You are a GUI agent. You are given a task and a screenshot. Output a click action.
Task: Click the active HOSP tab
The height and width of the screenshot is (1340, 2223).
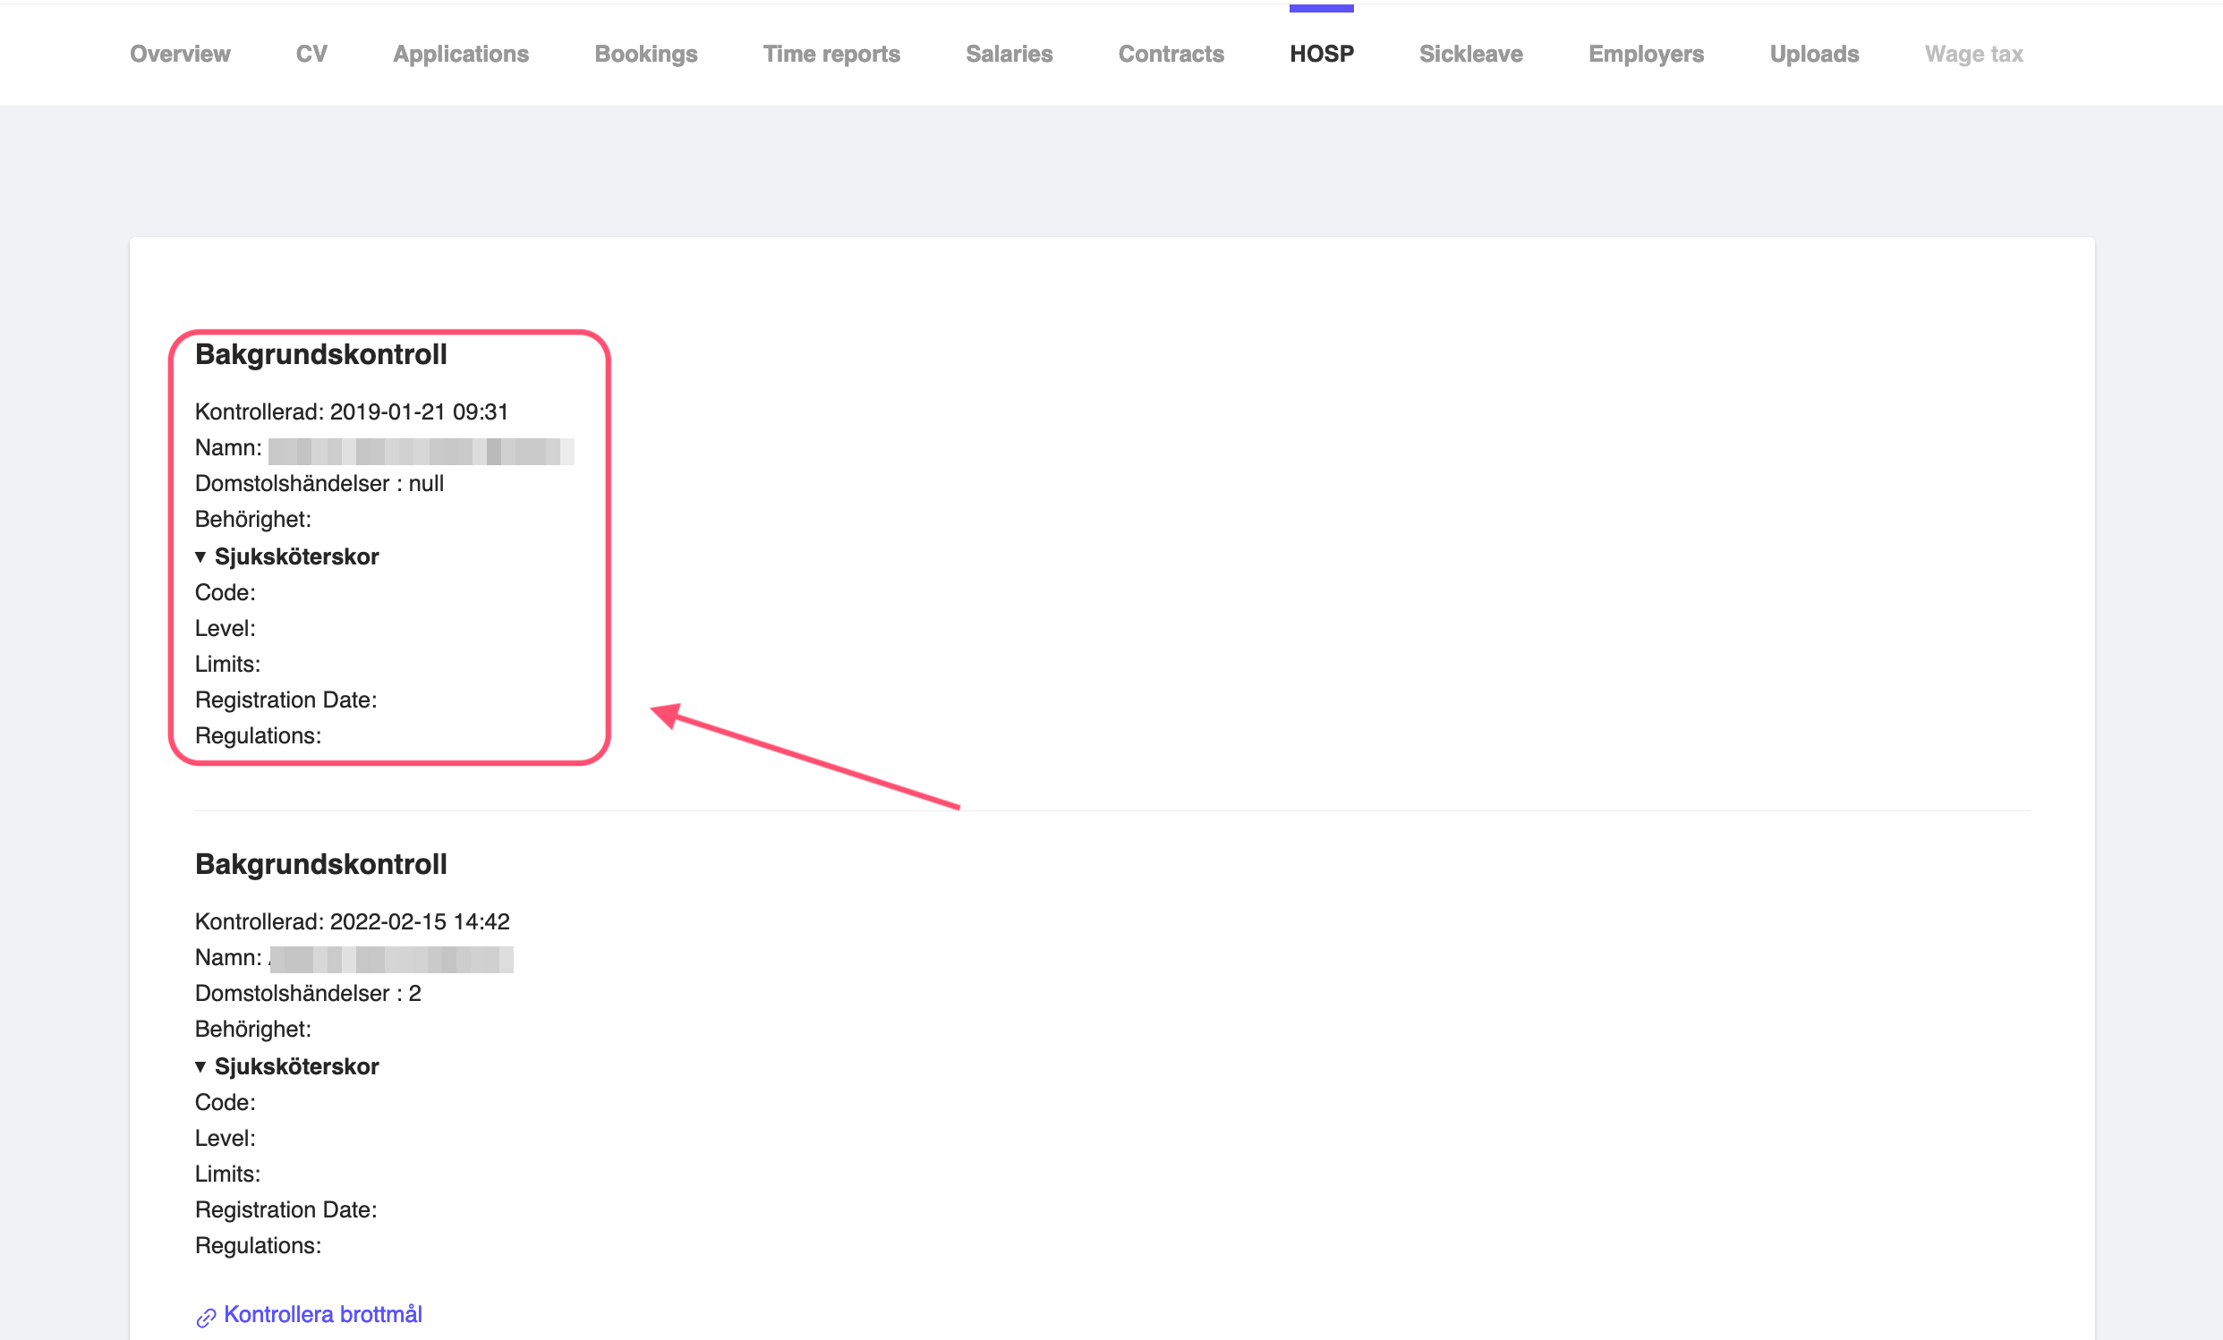click(x=1321, y=54)
